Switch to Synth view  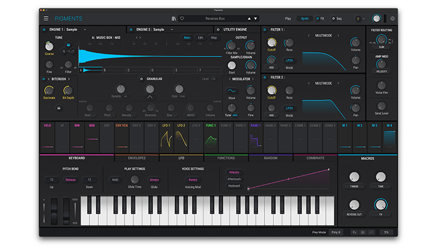(304, 18)
